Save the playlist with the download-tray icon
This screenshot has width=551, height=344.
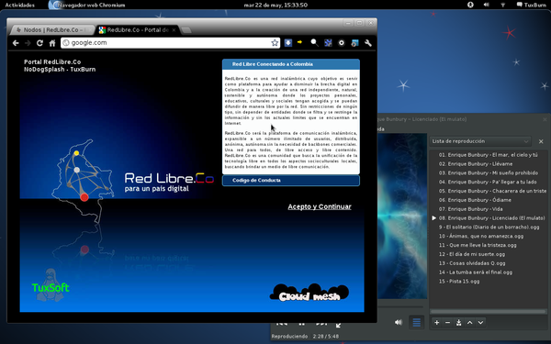458,323
